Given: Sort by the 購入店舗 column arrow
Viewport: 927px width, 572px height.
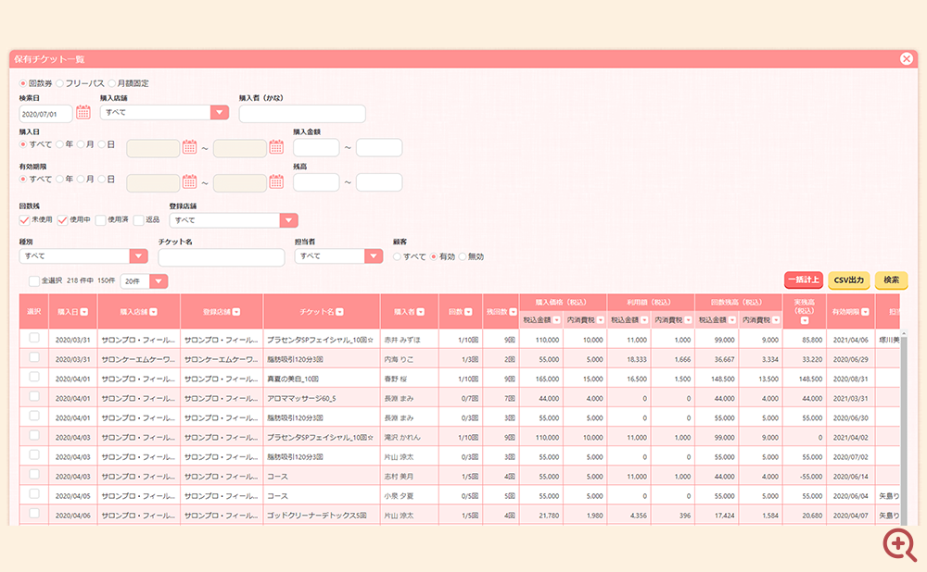Looking at the screenshot, I should pos(154,312).
